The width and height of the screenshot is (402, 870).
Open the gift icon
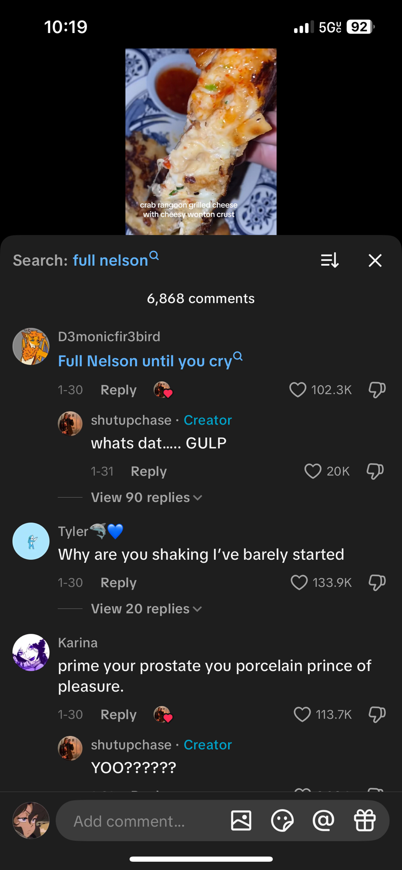pyautogui.click(x=365, y=820)
